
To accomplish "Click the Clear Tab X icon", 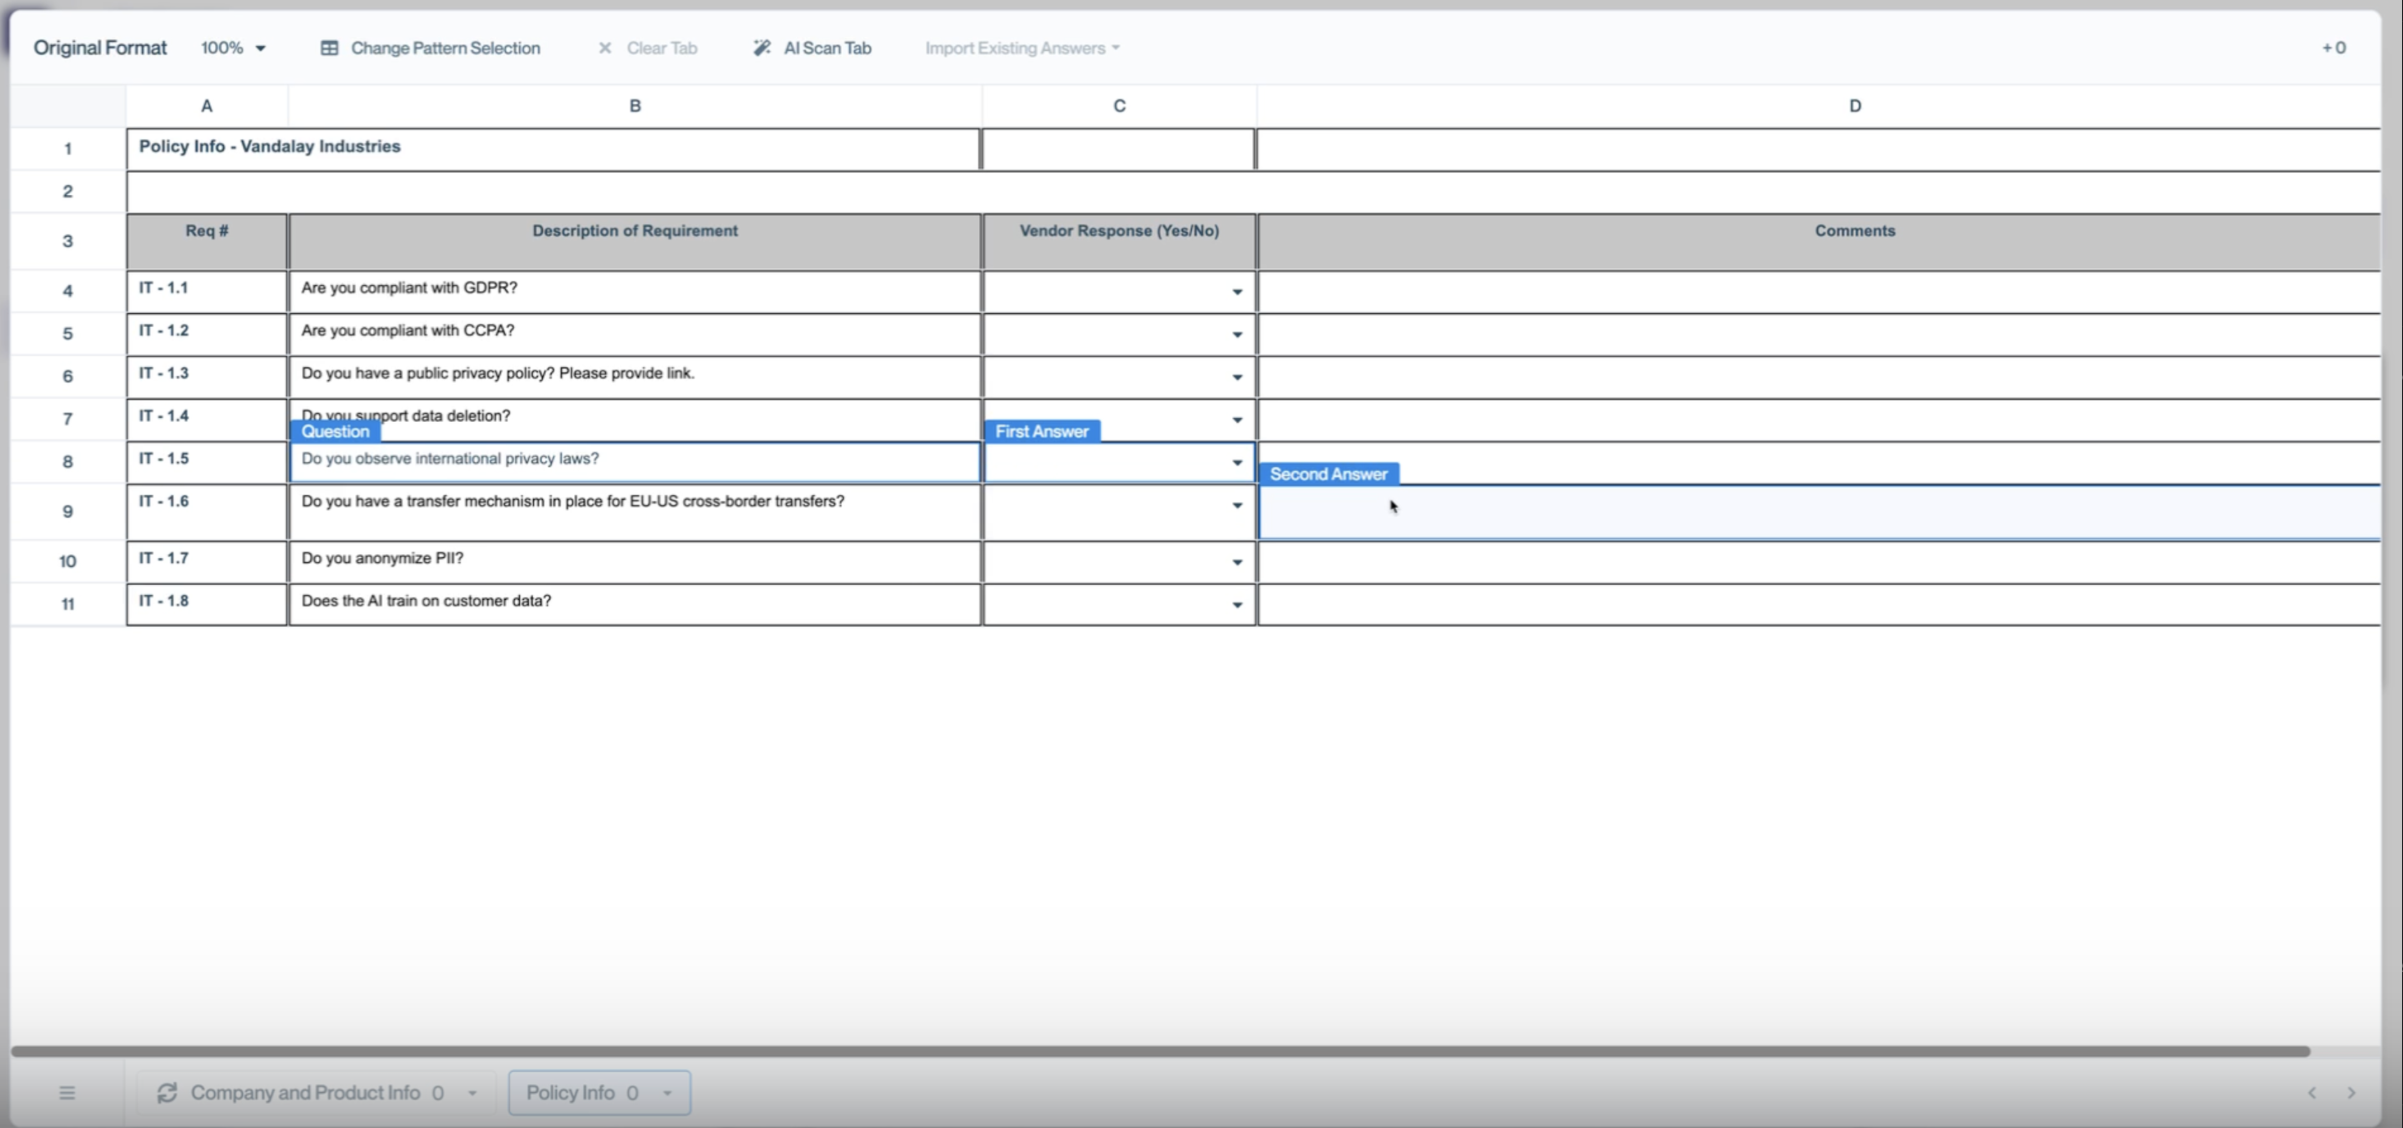I will [605, 49].
